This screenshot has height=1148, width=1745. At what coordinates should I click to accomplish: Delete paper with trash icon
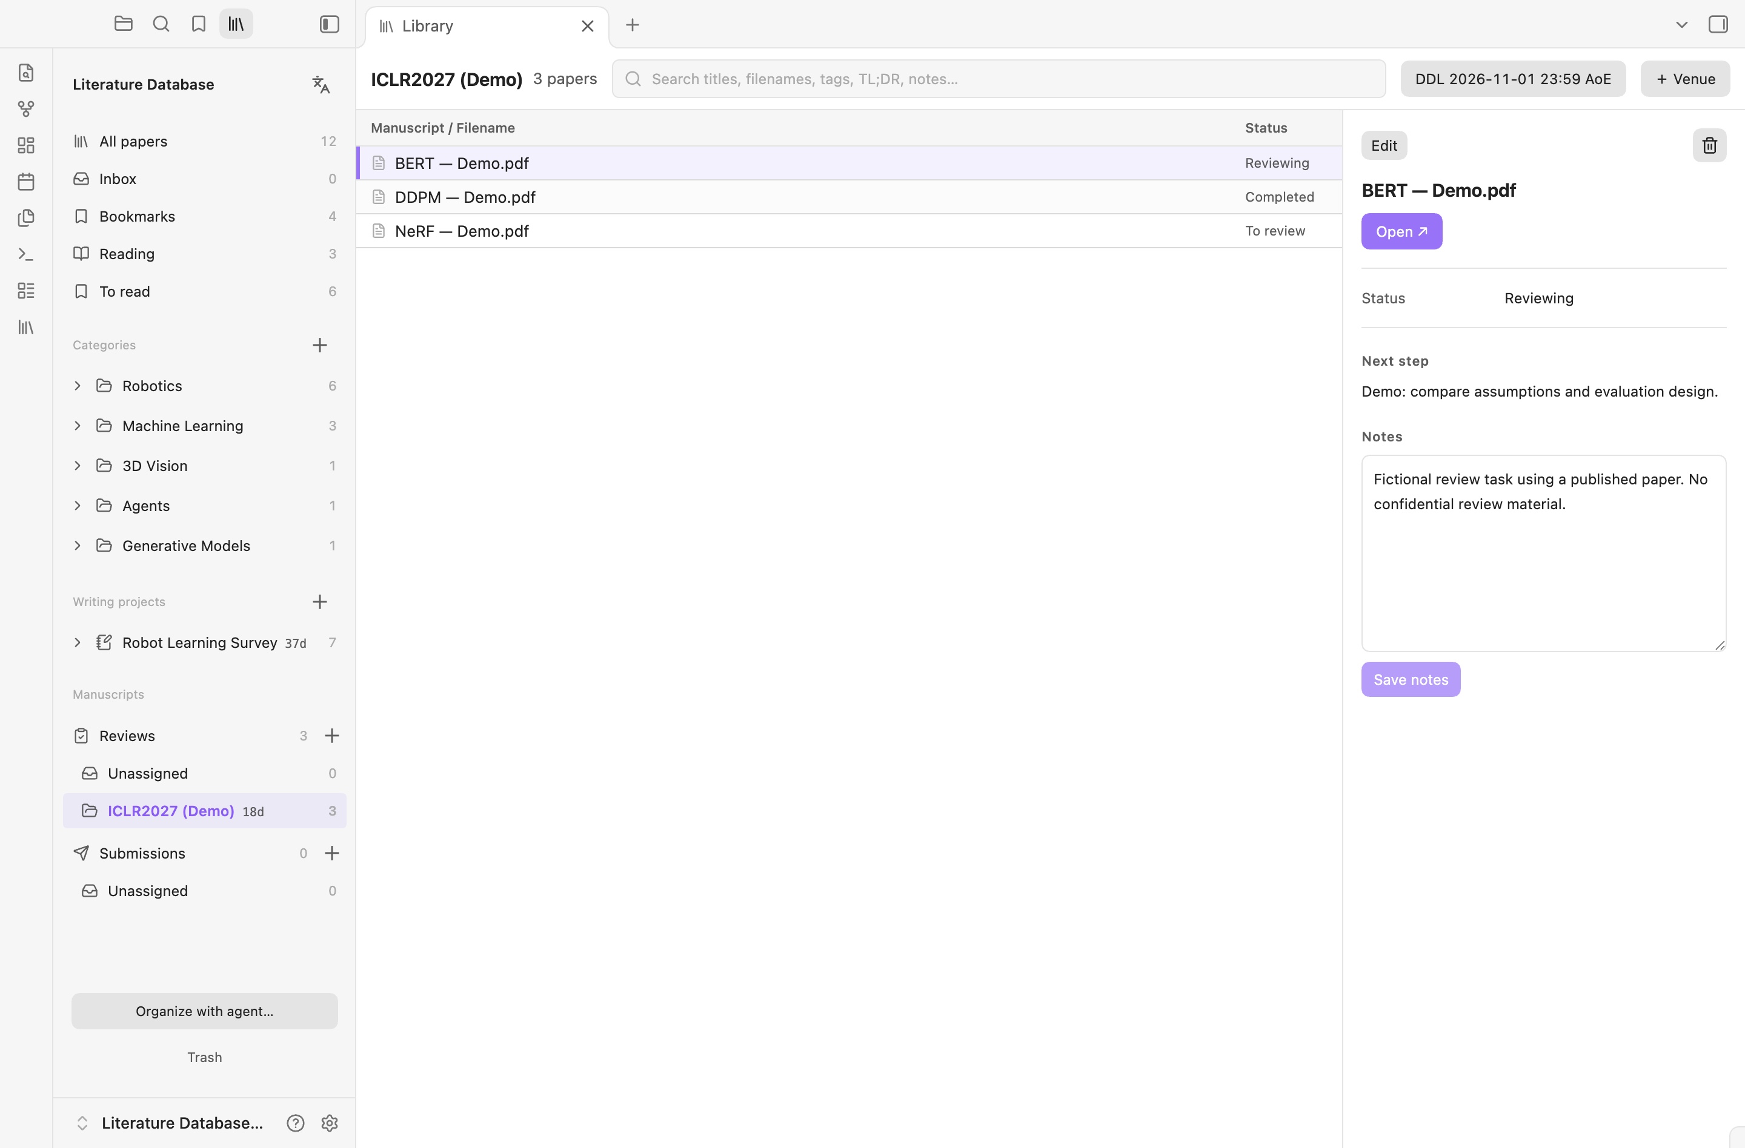(x=1710, y=145)
